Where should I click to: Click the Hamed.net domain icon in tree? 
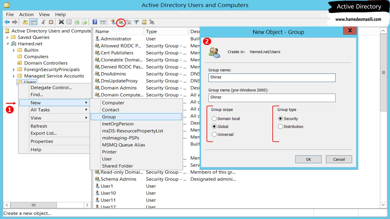(x=13, y=44)
